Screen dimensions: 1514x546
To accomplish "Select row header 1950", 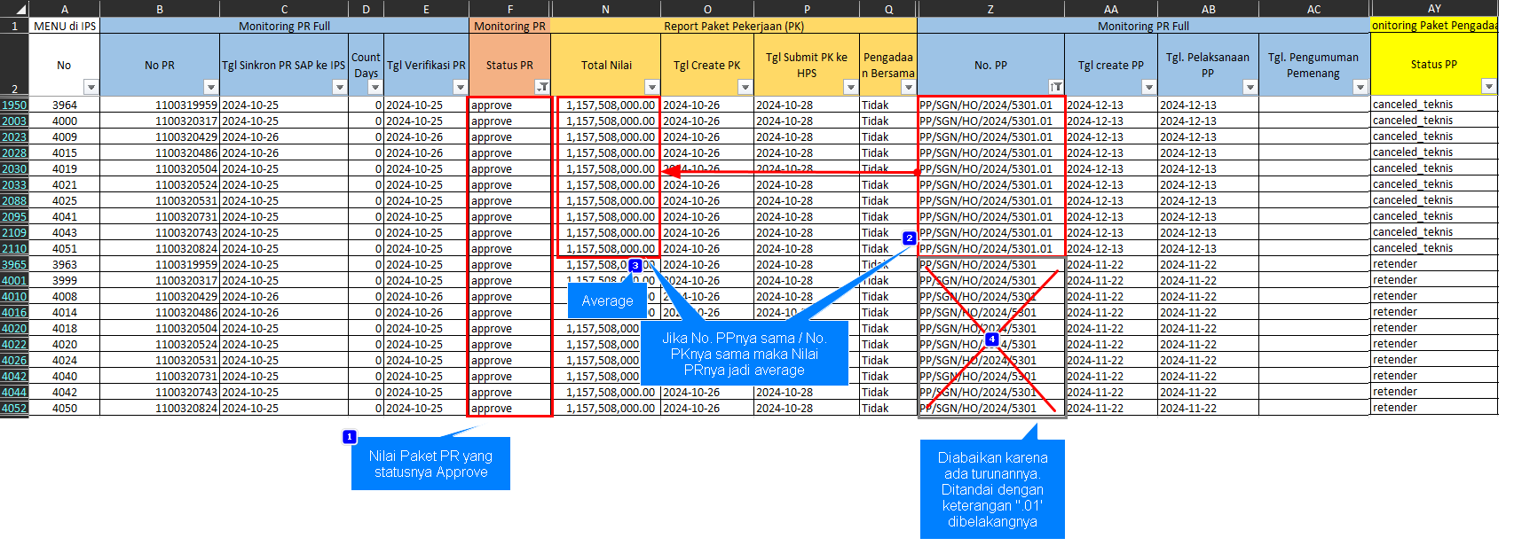I will 14,105.
